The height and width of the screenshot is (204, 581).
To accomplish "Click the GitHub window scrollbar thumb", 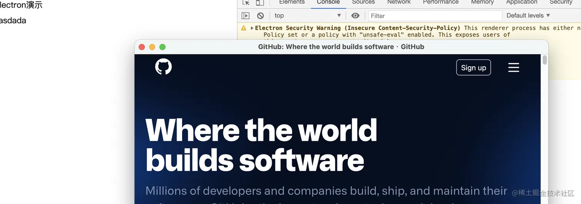I will click(544, 60).
